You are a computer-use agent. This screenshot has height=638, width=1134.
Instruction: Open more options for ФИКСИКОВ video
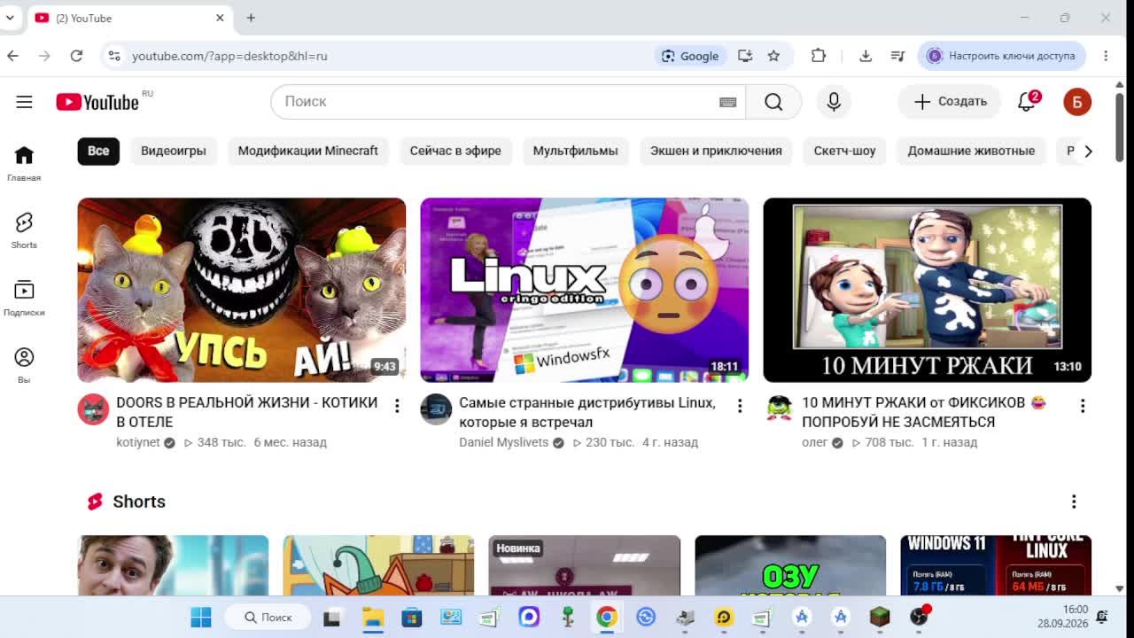pyautogui.click(x=1083, y=406)
